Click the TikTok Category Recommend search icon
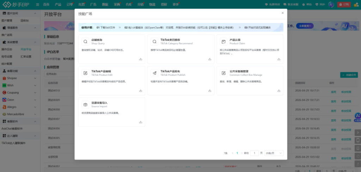 pyautogui.click(x=154, y=42)
